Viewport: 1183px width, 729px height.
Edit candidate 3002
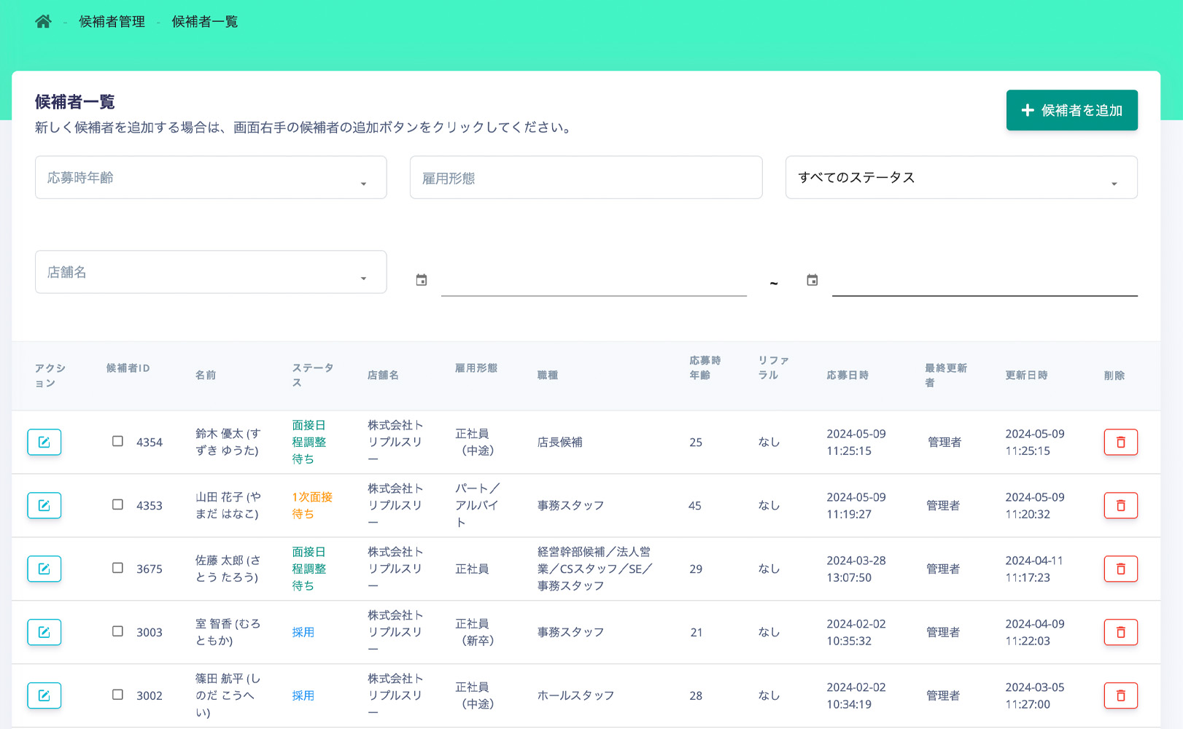coord(44,695)
